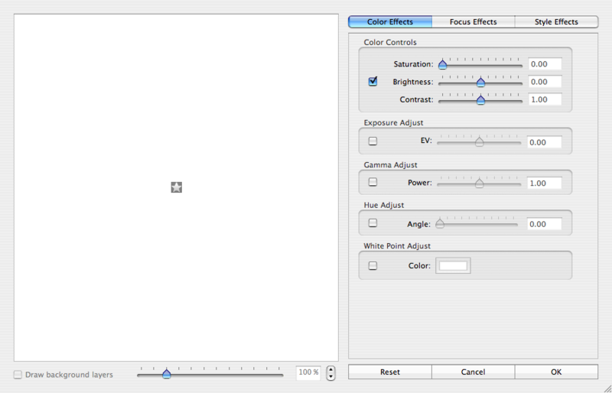Confirm with the OK button

[x=556, y=372]
